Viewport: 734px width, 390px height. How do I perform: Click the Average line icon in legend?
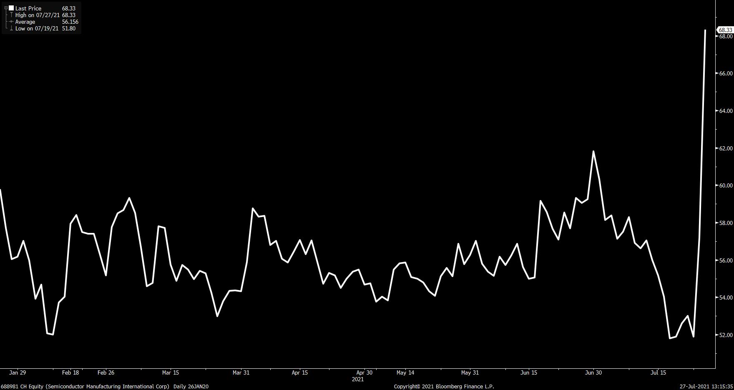11,22
